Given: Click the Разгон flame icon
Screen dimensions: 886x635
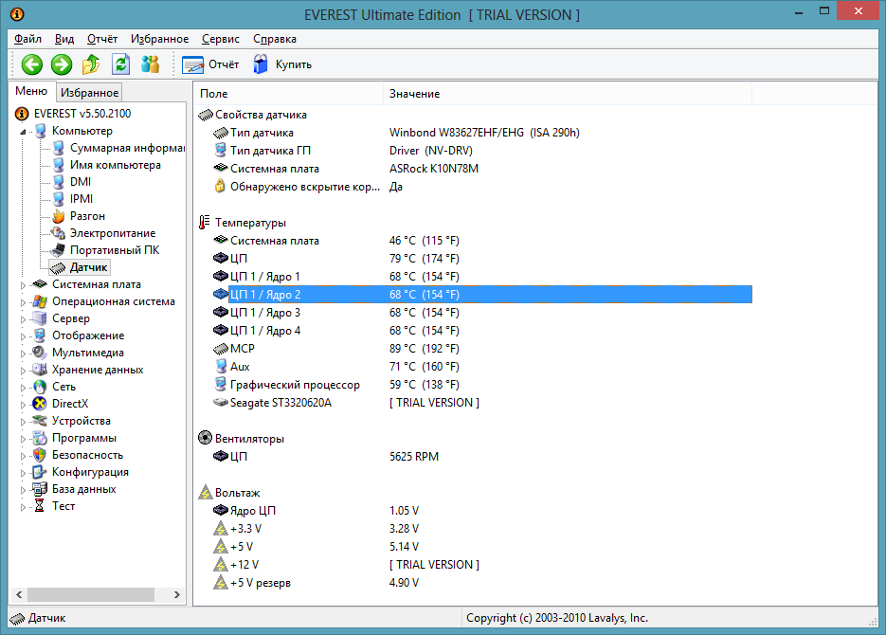Looking at the screenshot, I should pos(58,216).
